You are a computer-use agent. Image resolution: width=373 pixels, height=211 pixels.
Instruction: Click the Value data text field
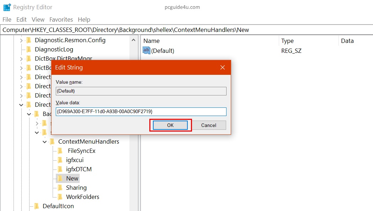click(141, 112)
